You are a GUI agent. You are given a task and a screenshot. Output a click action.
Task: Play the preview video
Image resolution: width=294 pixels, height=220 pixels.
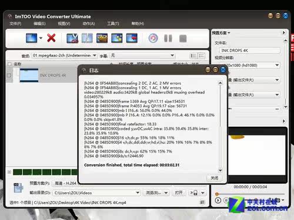(x=218, y=200)
